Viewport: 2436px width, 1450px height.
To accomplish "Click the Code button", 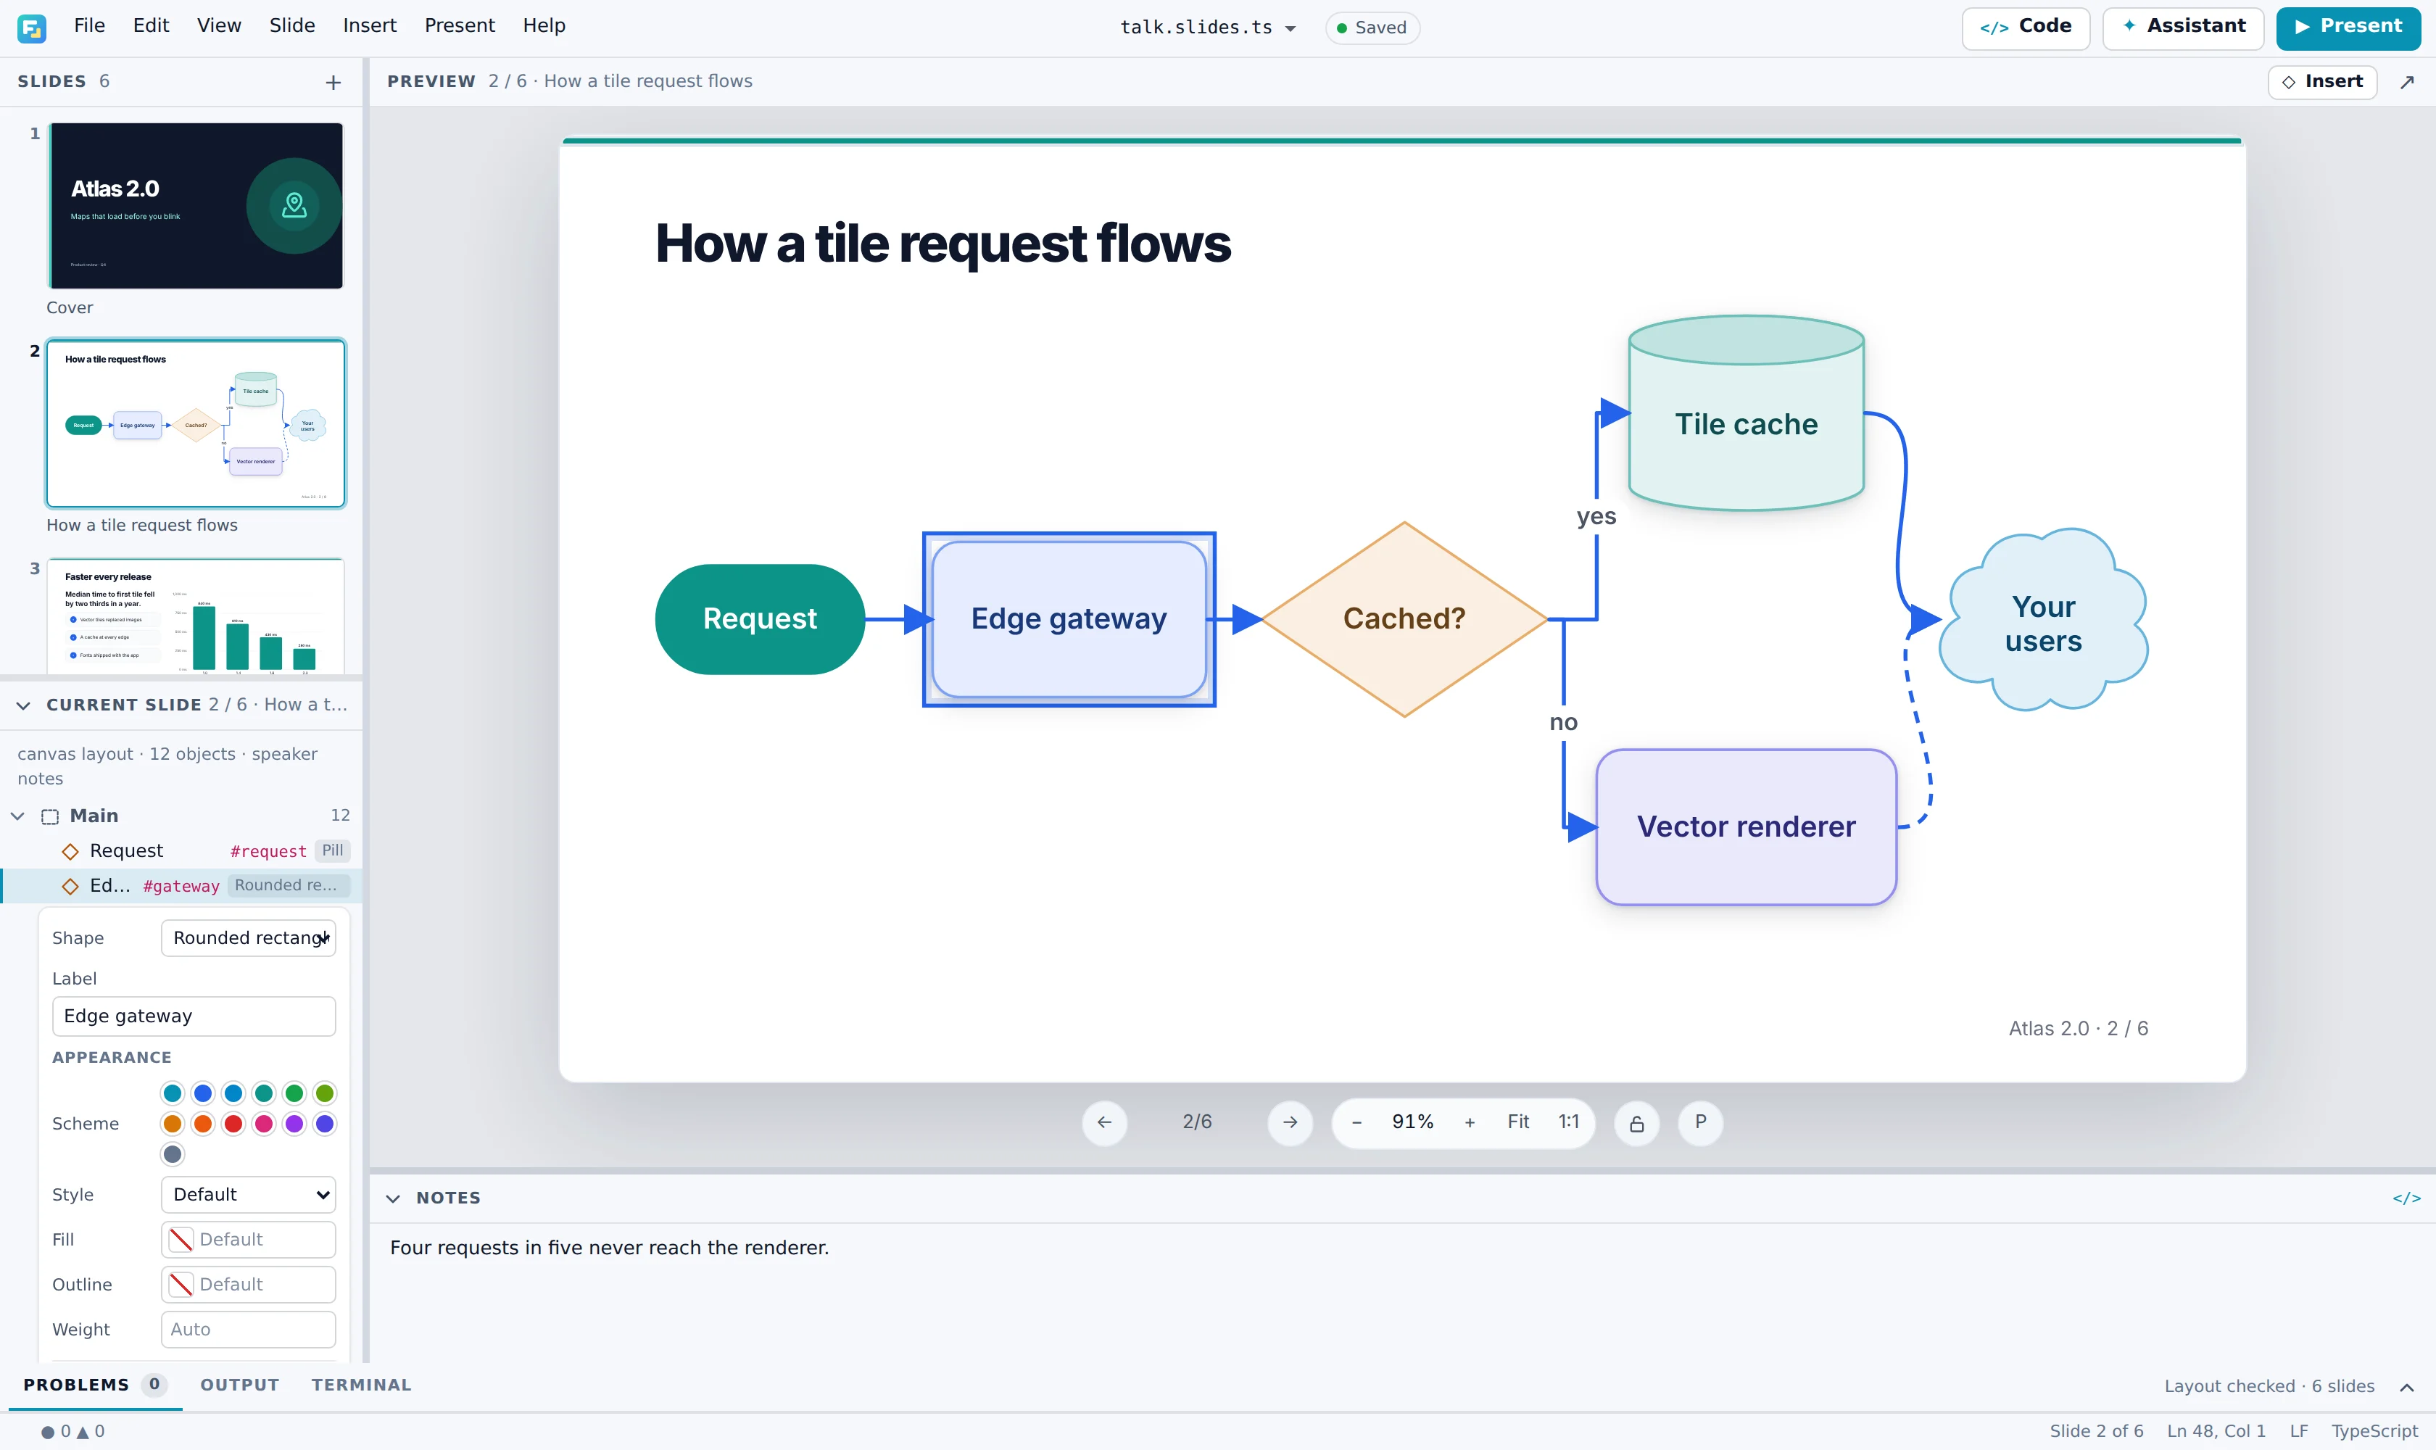I will 2026,28.
